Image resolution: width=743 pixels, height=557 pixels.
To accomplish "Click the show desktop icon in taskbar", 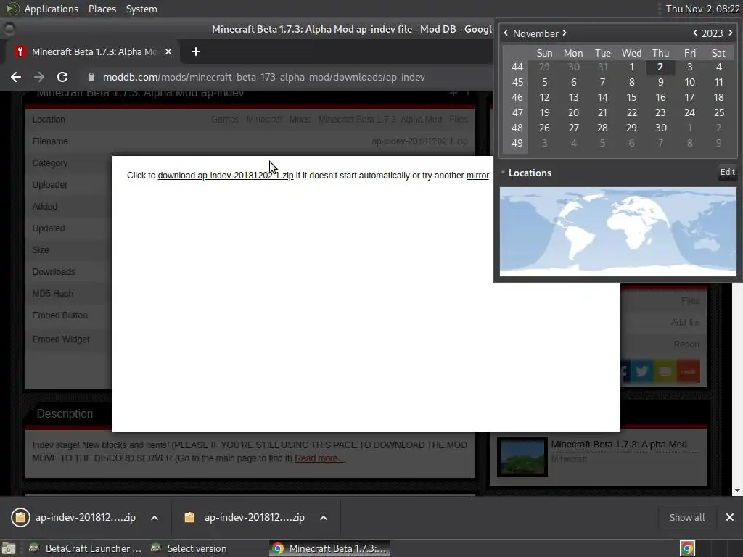I will click(x=9, y=548).
